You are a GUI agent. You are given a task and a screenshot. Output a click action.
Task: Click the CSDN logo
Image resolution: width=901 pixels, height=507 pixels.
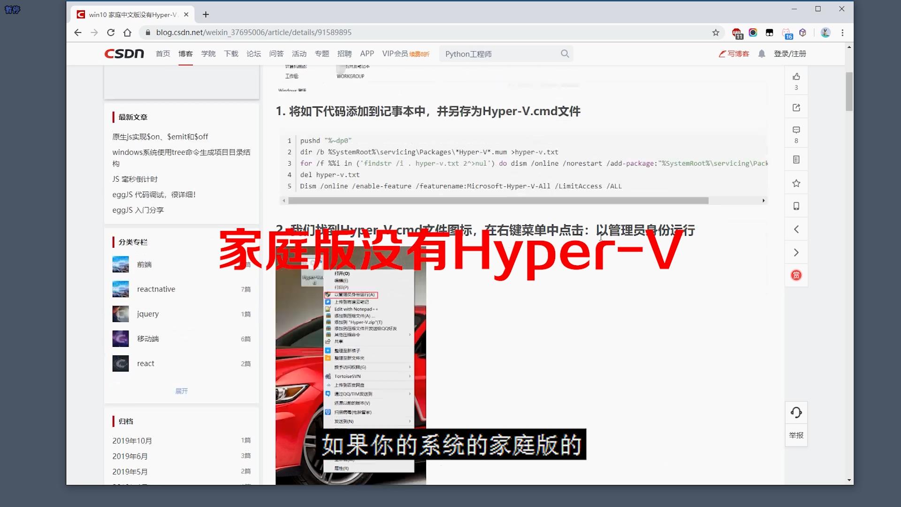(124, 54)
